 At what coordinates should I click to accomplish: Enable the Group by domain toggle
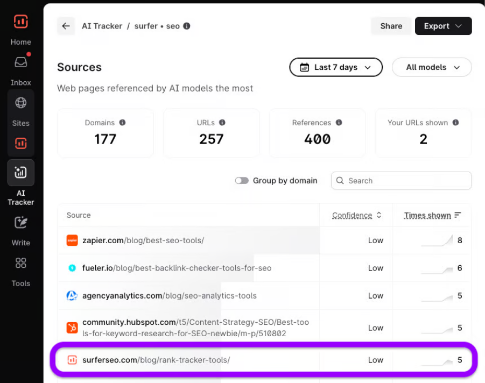coord(242,181)
